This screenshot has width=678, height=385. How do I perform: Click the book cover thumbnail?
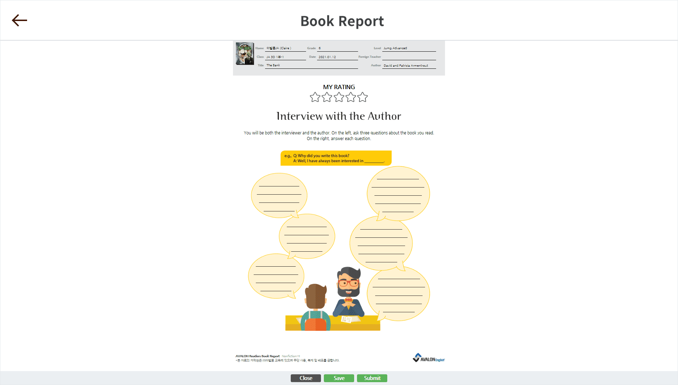[x=245, y=53]
